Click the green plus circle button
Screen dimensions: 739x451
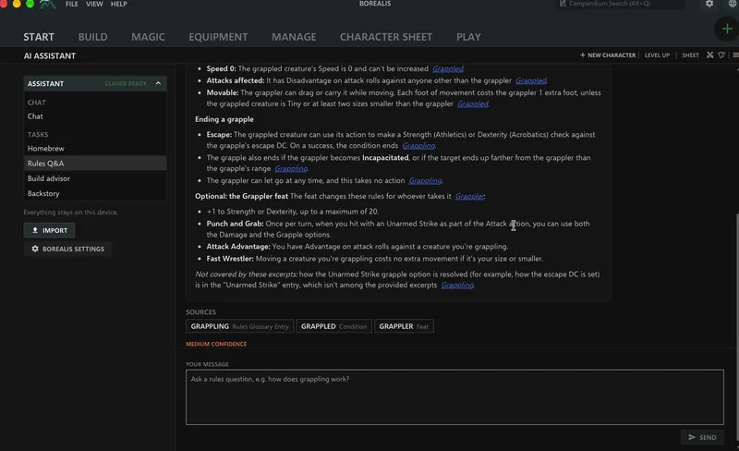pyautogui.click(x=727, y=29)
